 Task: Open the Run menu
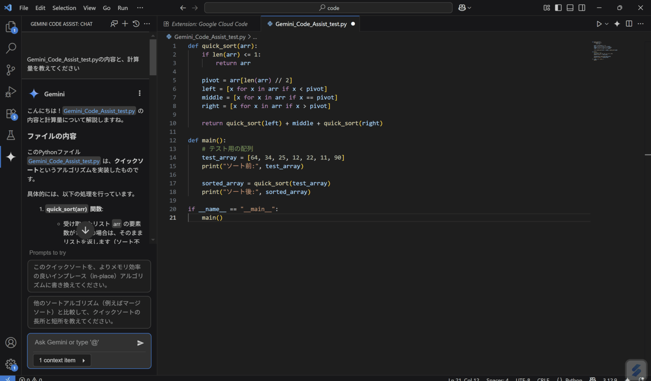pyautogui.click(x=123, y=8)
